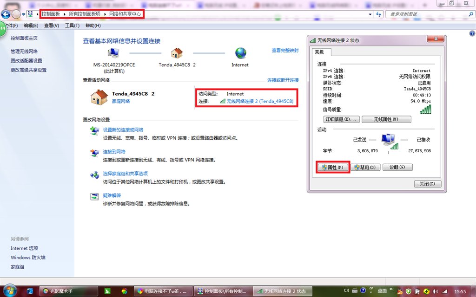Click the 疑难解答 troubleshooting icon
The height and width of the screenshot is (297, 476).
[94, 196]
